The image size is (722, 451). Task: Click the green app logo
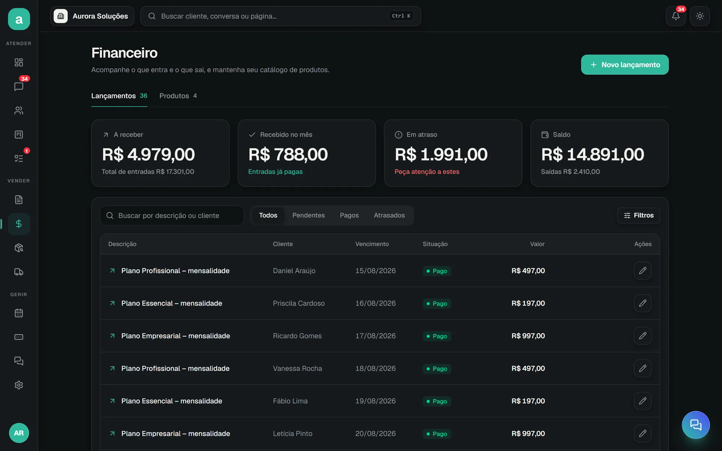point(19,19)
